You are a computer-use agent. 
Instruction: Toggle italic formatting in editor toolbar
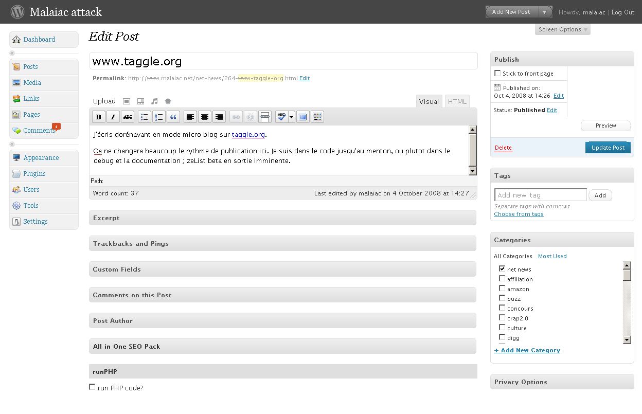pos(113,117)
